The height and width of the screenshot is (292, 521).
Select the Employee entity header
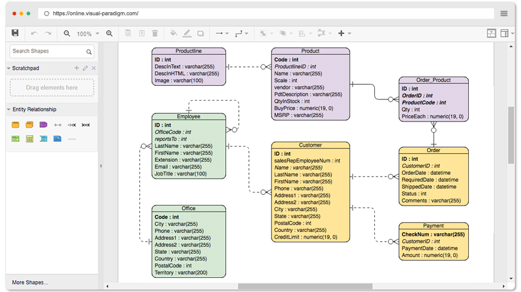[x=189, y=117]
